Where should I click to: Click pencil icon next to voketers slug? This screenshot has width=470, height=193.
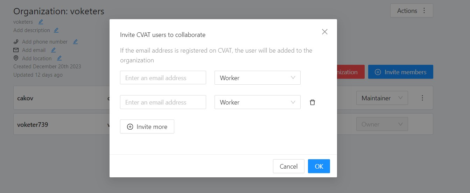point(41,22)
